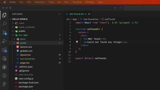This screenshot has width=160, height=90.
Task: Expand the posts folder
Action: pyautogui.click(x=14, y=43)
